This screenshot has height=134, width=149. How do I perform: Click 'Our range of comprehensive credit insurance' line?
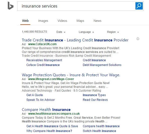coord(70,52)
